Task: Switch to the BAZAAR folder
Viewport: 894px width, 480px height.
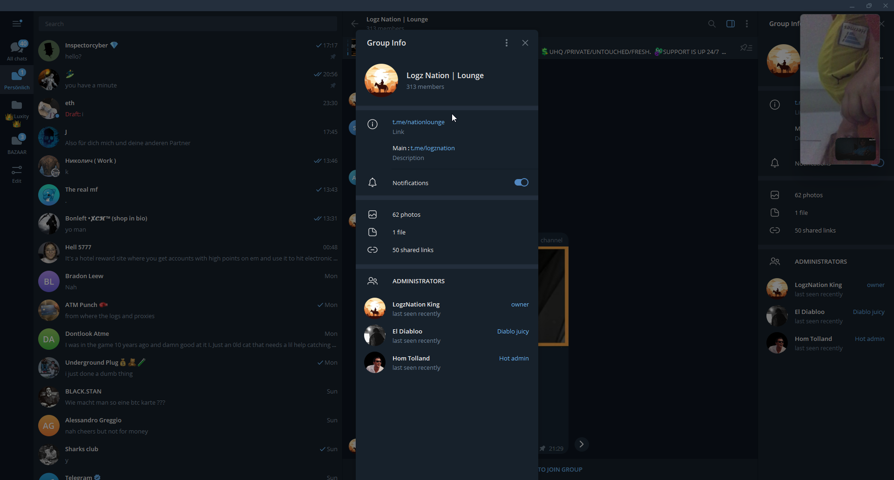Action: click(17, 144)
